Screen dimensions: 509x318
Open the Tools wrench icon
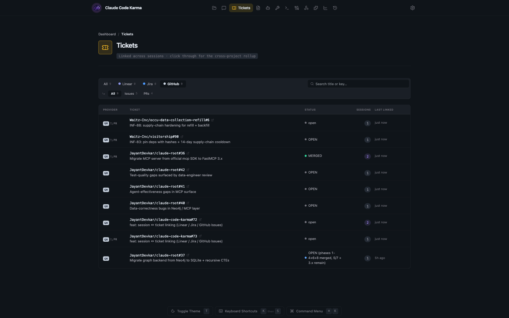[277, 8]
